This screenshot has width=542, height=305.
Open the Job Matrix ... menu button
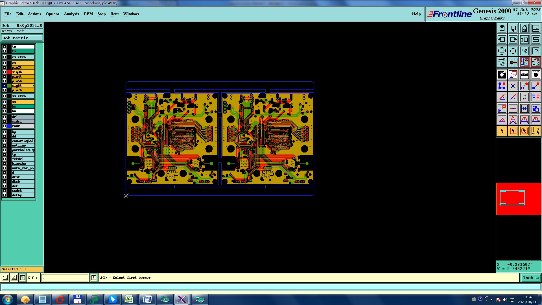(x=22, y=38)
